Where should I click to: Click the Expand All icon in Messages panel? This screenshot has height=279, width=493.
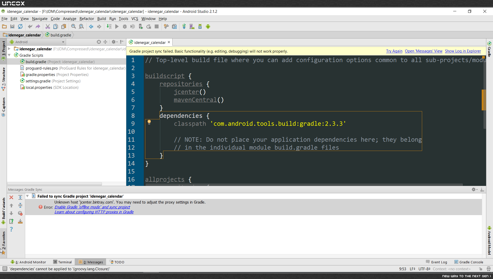click(20, 197)
